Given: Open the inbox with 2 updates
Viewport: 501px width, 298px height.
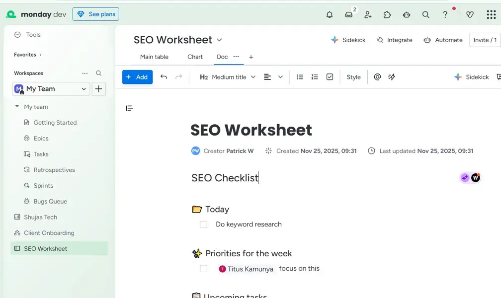Looking at the screenshot, I should pyautogui.click(x=348, y=15).
